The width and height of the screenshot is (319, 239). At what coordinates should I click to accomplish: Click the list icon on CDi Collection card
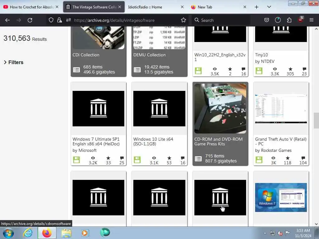click(77, 70)
